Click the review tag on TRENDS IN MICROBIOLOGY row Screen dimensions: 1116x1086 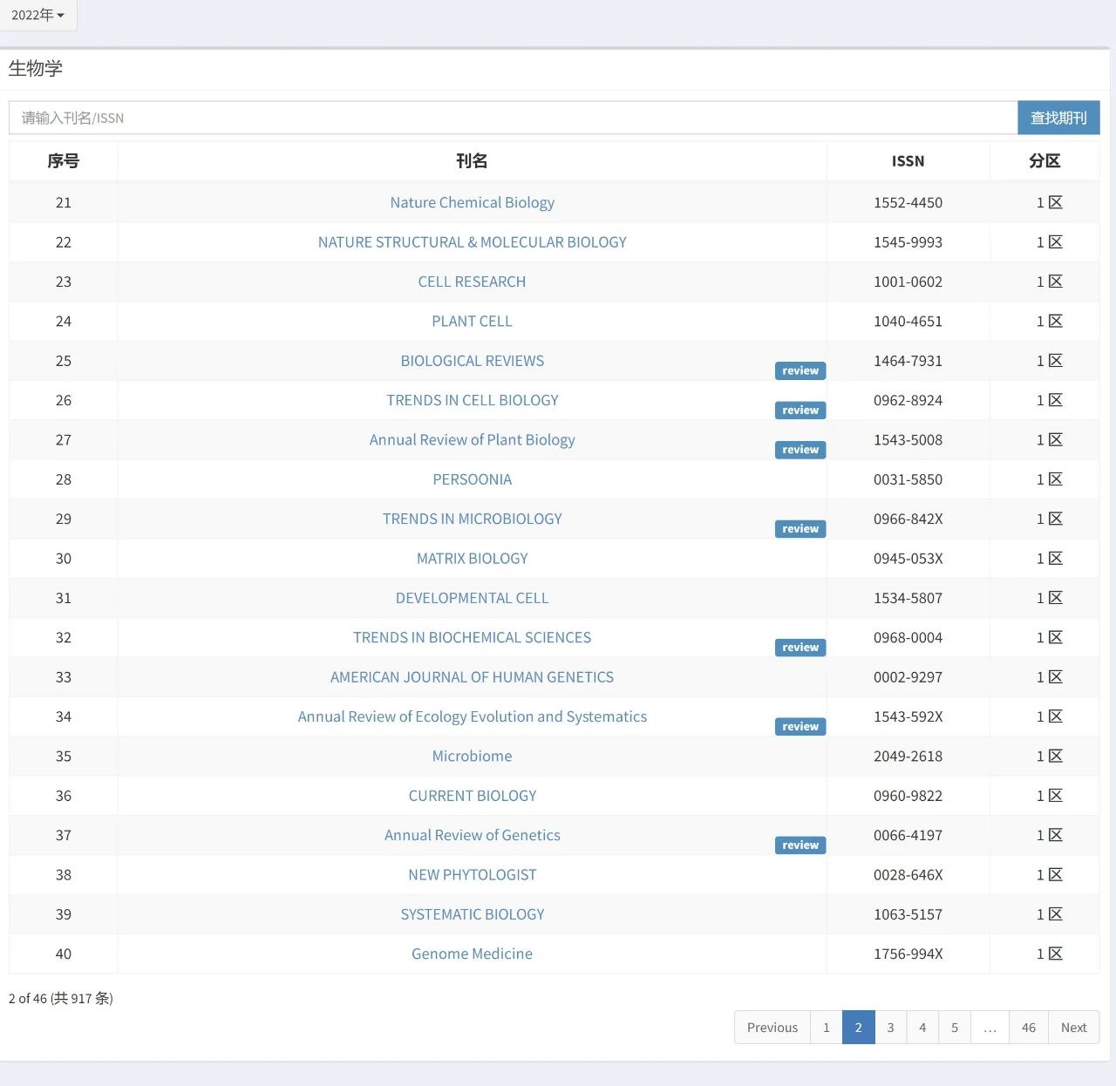click(800, 528)
